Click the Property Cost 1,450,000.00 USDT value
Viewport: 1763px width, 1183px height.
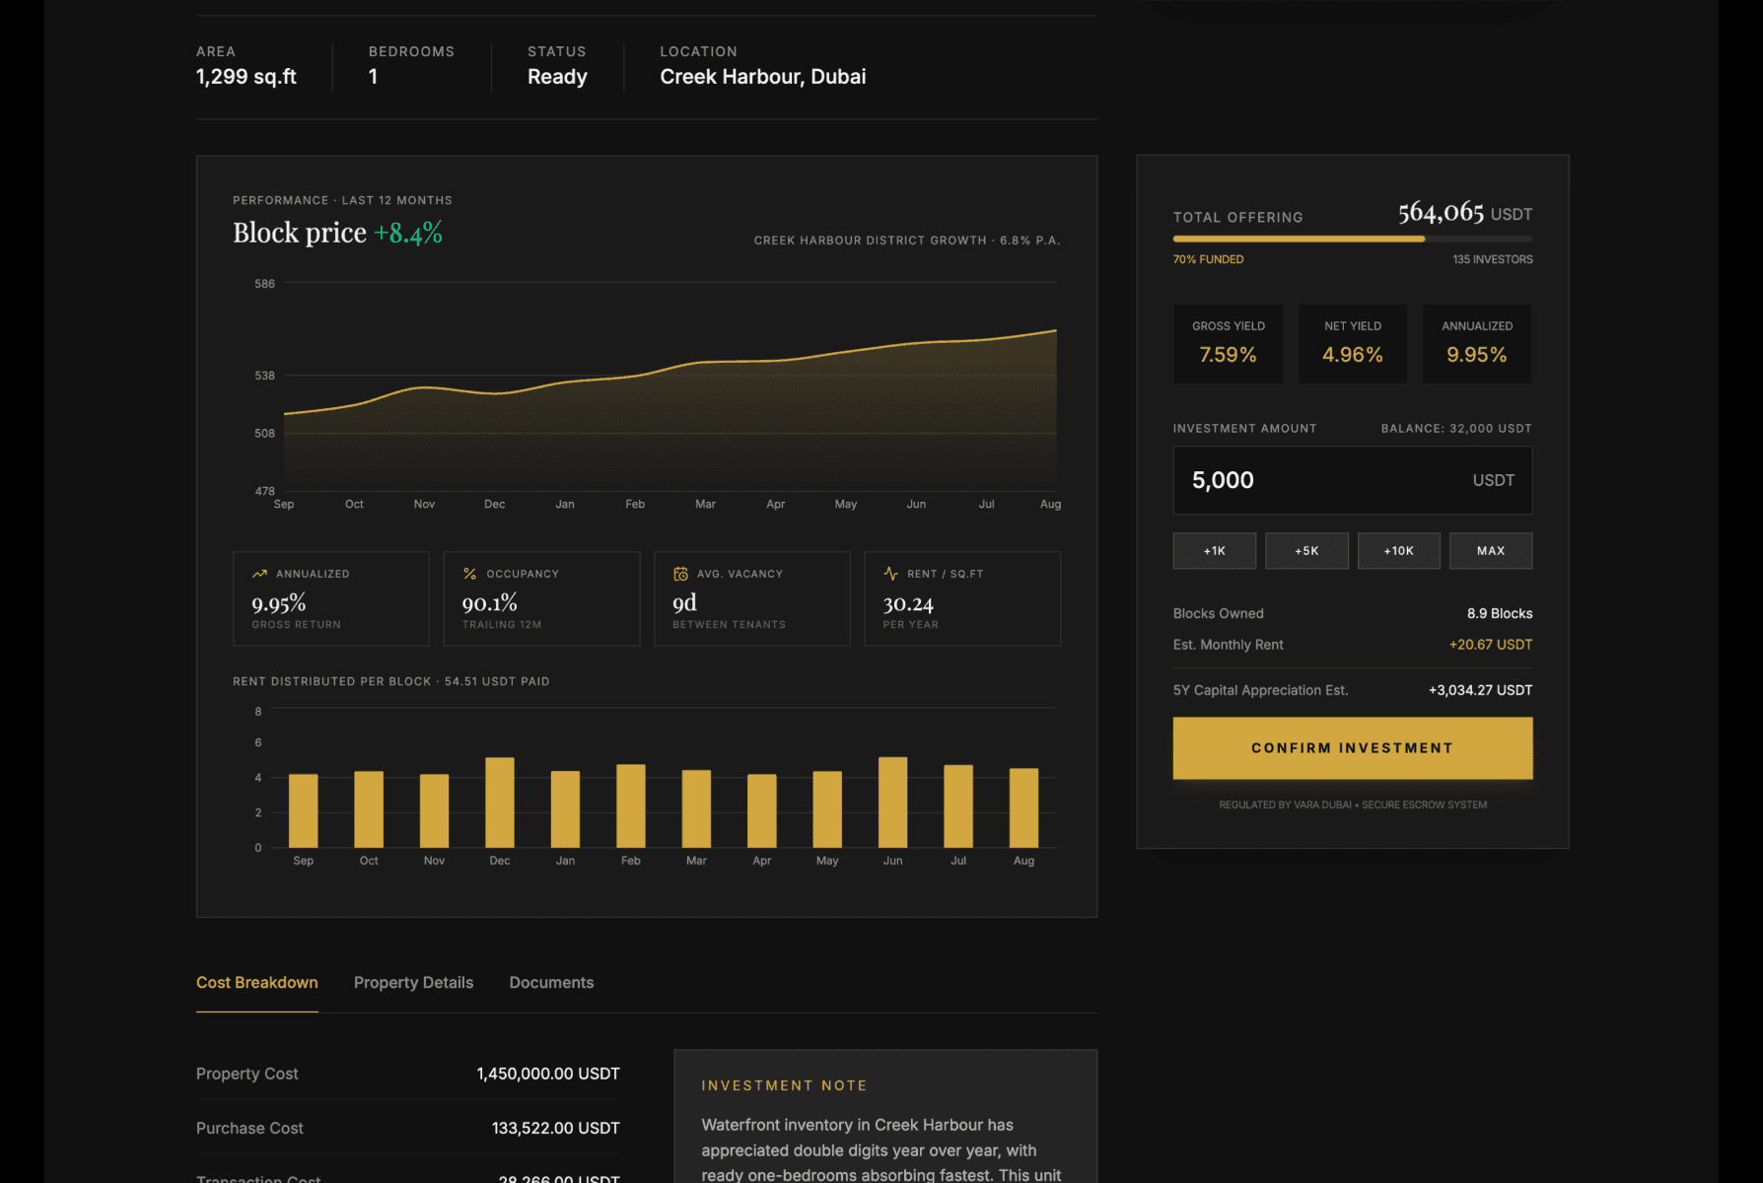coord(548,1074)
